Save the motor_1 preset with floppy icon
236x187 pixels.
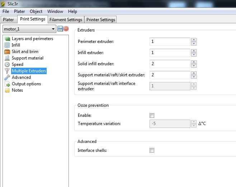click(x=60, y=29)
